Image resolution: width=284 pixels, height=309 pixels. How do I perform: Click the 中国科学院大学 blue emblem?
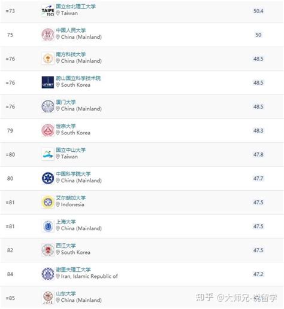coord(48,178)
